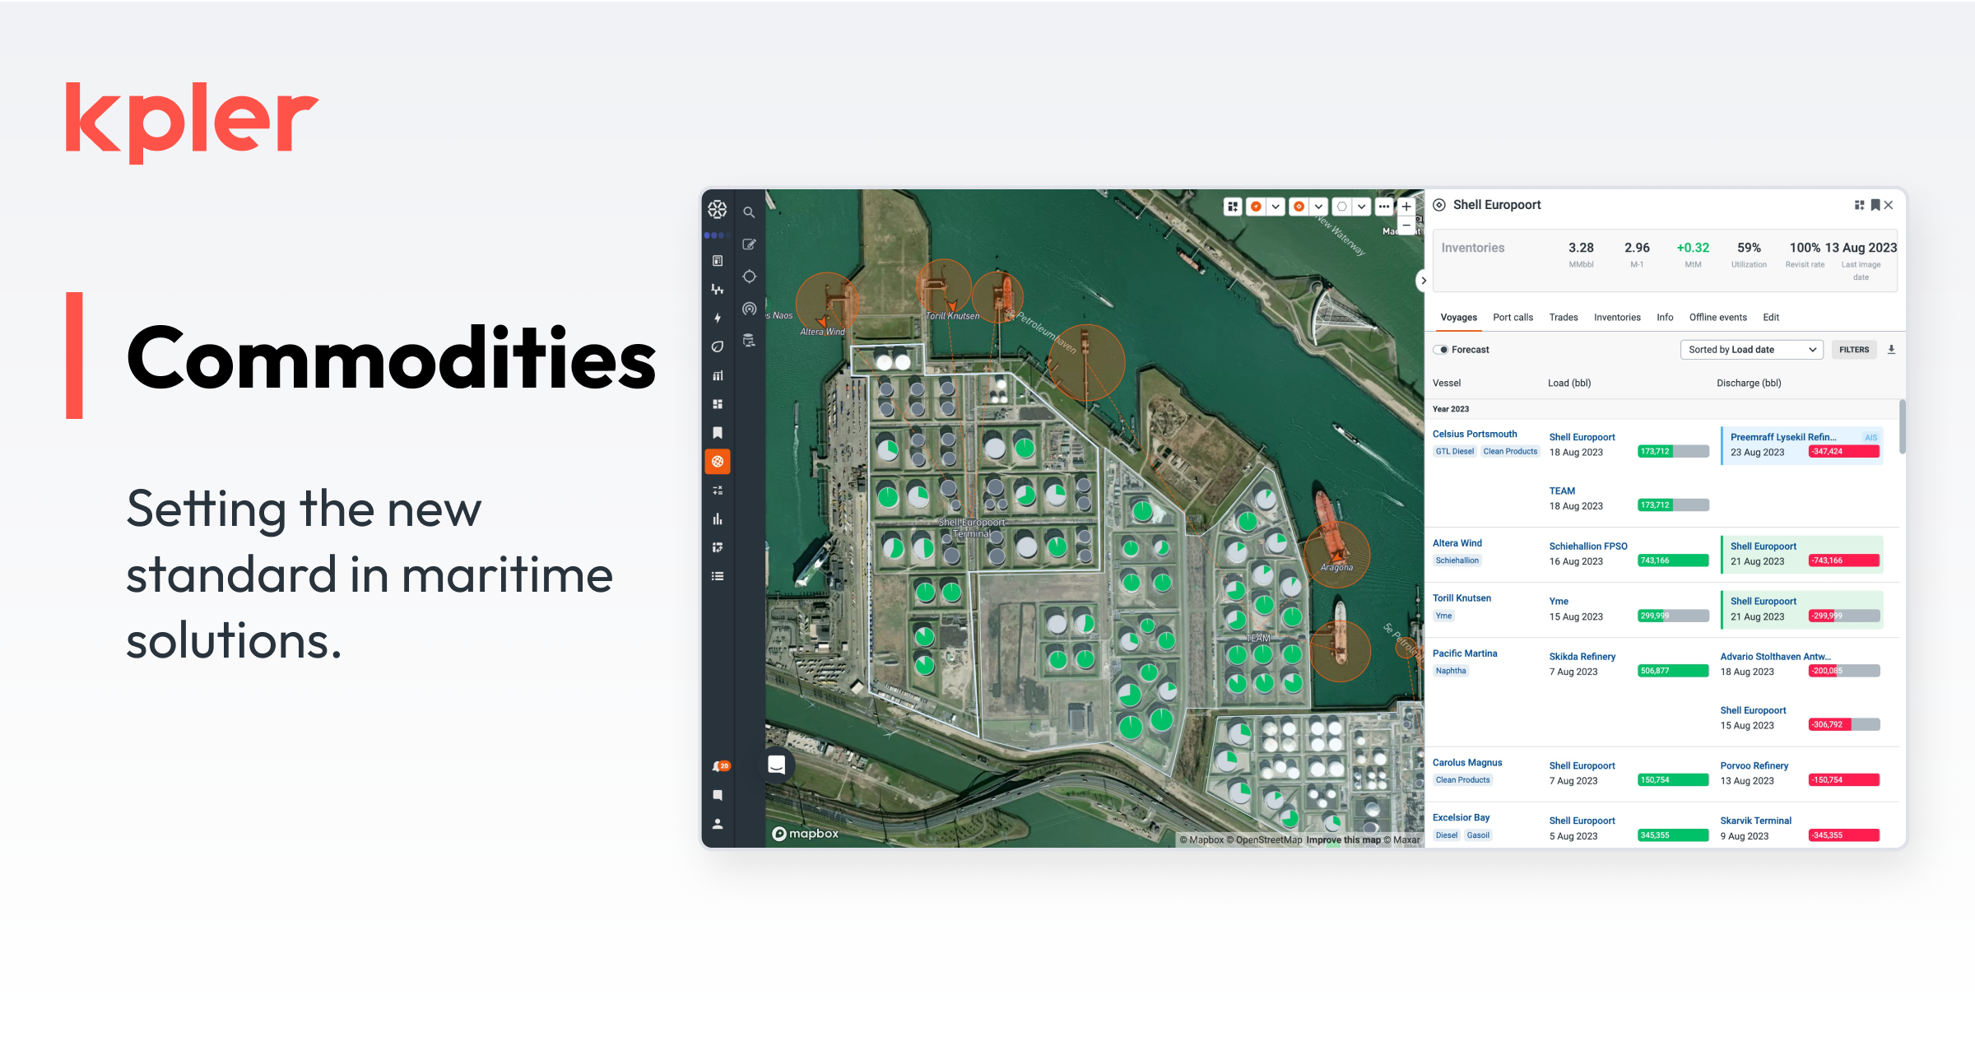The width and height of the screenshot is (1975, 1037).
Task: Click the download icon next to FILTERS
Action: click(1890, 349)
